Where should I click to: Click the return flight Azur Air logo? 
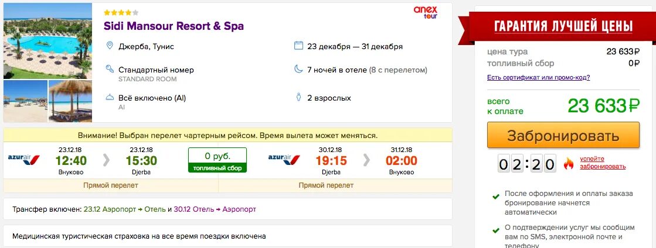pos(284,159)
